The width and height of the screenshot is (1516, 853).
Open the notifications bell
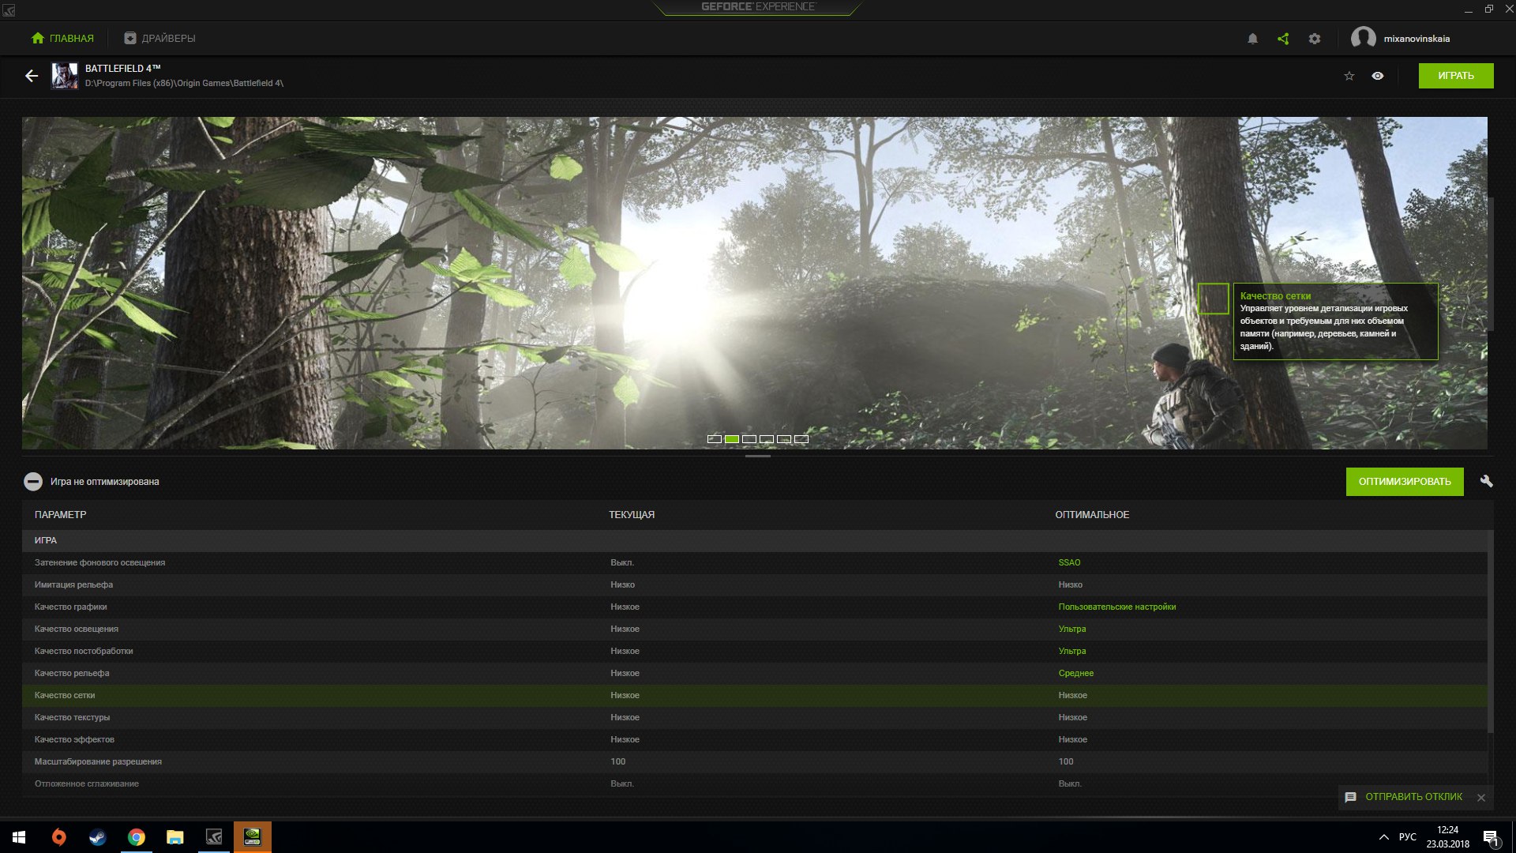(1252, 39)
